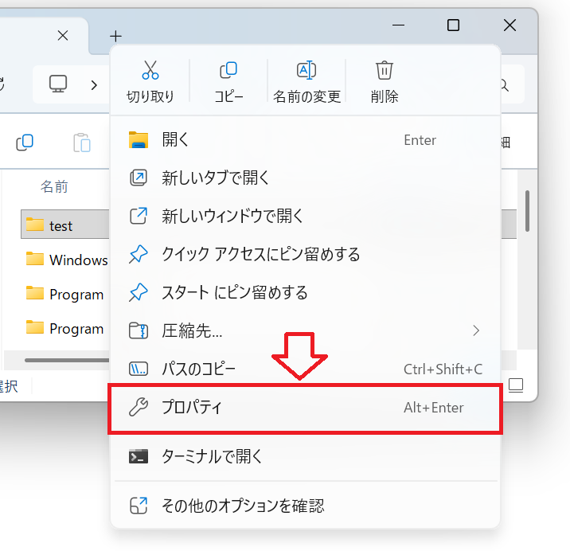Select the test folder row
Image resolution: width=570 pixels, height=555 pixels.
(65, 225)
